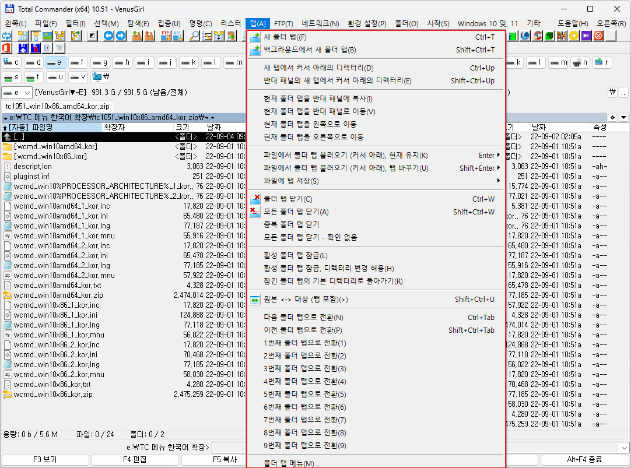631x468 pixels.
Task: Click the synchronize directories toolbar icon
Action: (219, 36)
